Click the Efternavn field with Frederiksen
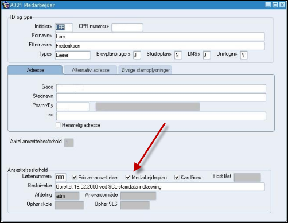This screenshot has height=223, width=288. click(159, 46)
